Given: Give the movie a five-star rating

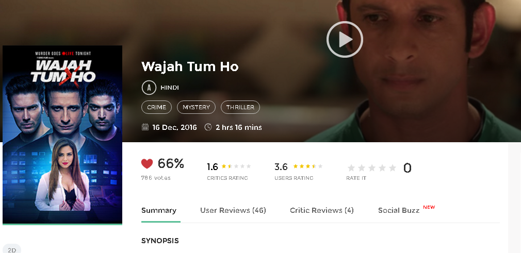Looking at the screenshot, I should [x=393, y=168].
